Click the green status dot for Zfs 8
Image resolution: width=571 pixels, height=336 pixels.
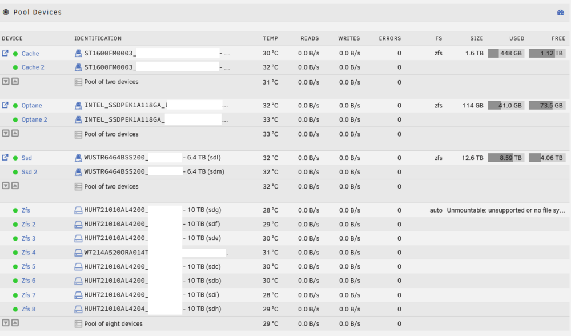(15, 309)
